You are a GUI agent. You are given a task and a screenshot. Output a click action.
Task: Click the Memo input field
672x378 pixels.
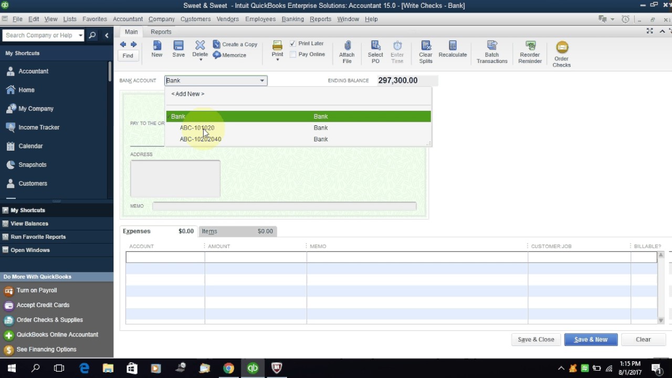click(x=284, y=206)
